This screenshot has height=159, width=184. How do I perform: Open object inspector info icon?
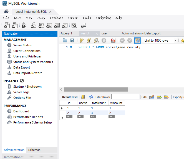pos(24,25)
